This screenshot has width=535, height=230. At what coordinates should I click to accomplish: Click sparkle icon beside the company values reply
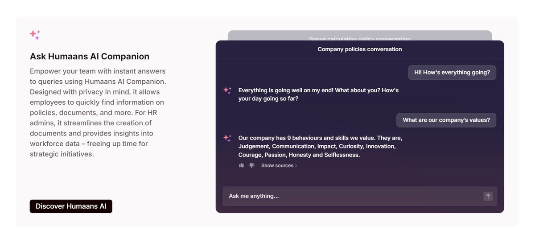pyautogui.click(x=227, y=138)
